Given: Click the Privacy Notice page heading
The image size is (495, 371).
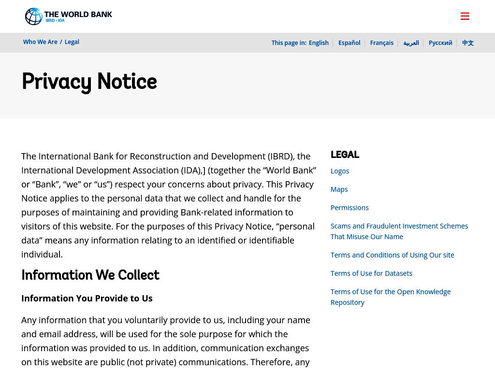Looking at the screenshot, I should pos(89,82).
